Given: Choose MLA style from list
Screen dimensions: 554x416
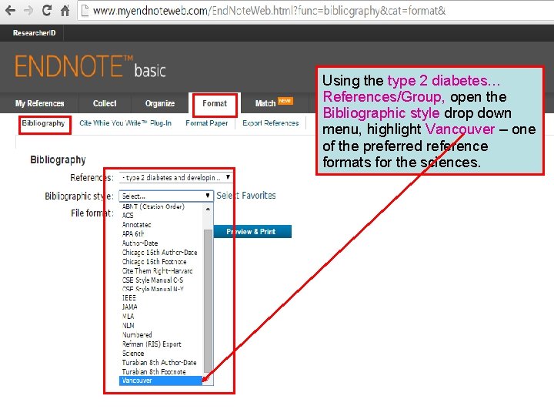Looking at the screenshot, I should [x=162, y=317].
